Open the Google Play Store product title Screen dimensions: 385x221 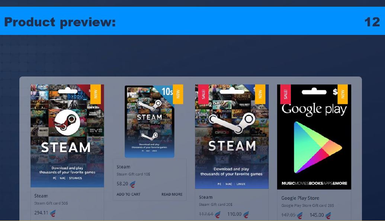300,198
